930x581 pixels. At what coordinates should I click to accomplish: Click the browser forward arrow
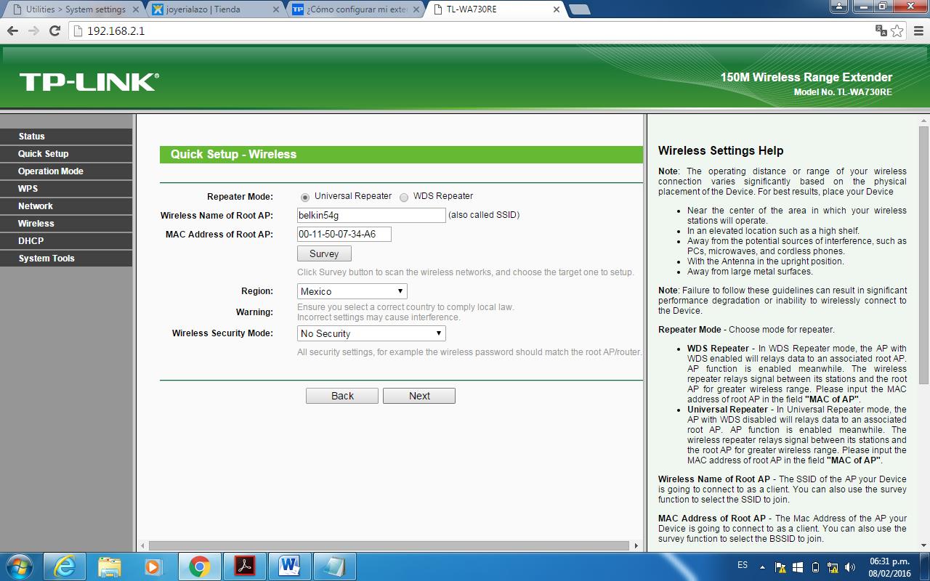click(33, 31)
